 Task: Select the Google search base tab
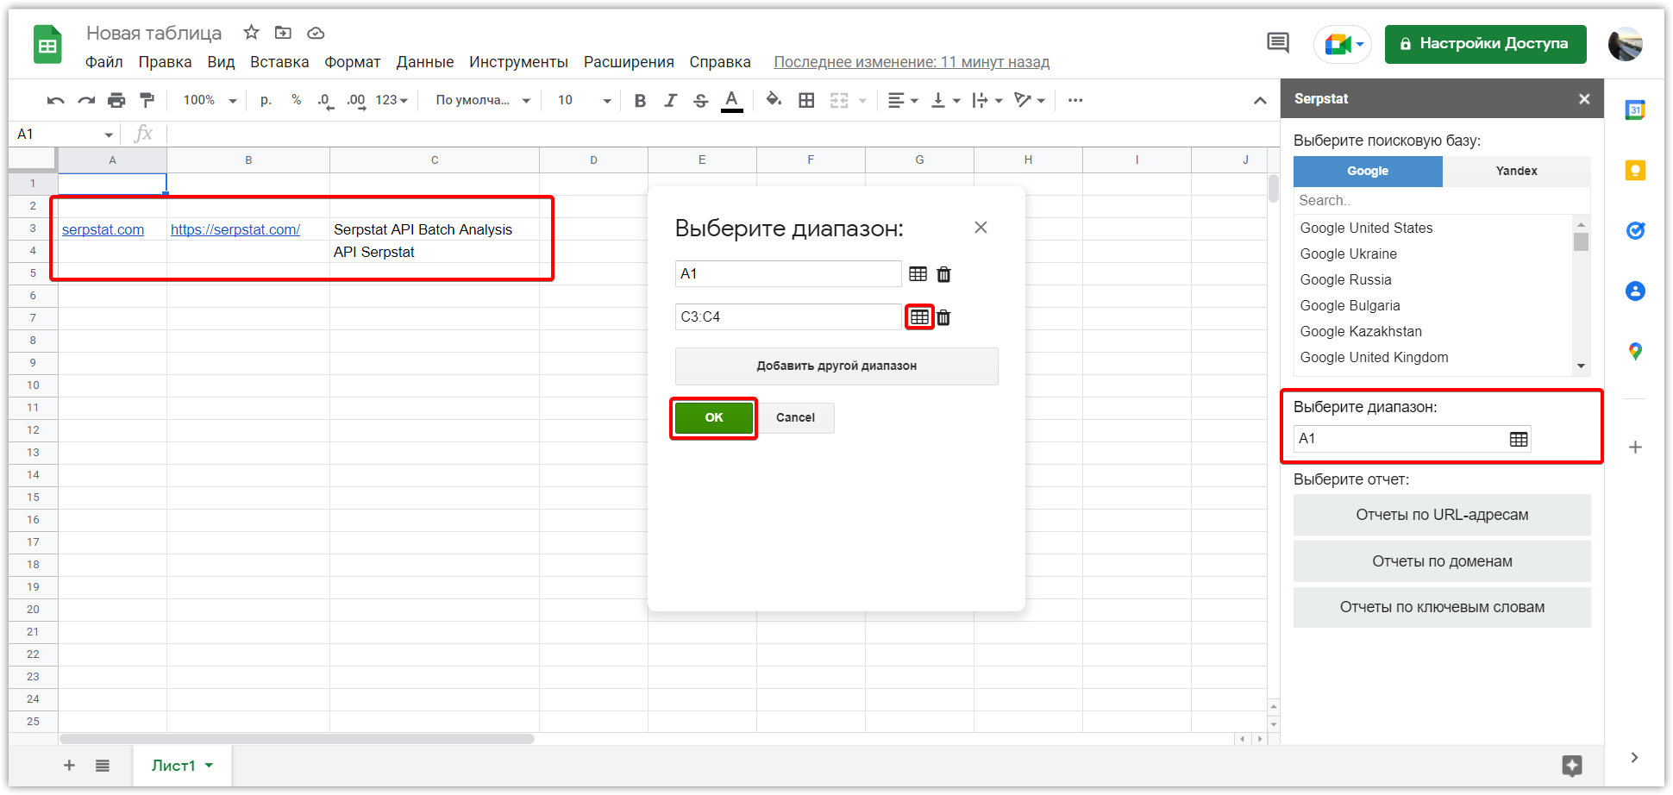(x=1368, y=171)
